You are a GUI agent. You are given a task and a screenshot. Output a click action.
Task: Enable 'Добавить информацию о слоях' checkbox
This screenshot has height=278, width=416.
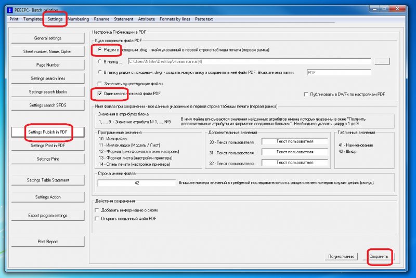pyautogui.click(x=97, y=210)
